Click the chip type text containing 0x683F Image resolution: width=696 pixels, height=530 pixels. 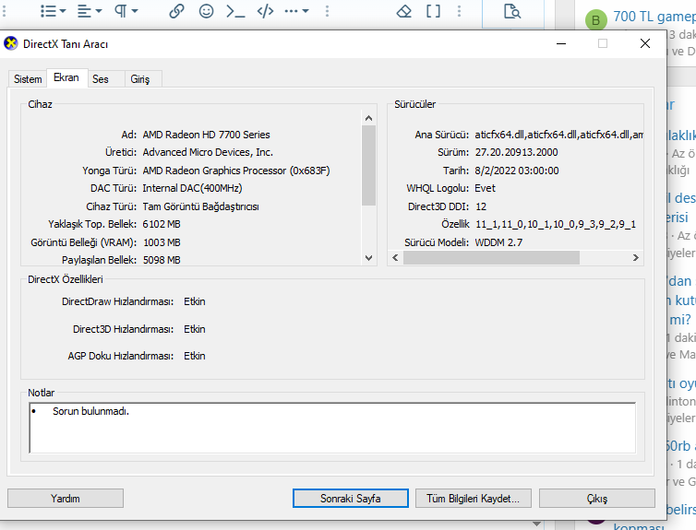[x=236, y=171]
